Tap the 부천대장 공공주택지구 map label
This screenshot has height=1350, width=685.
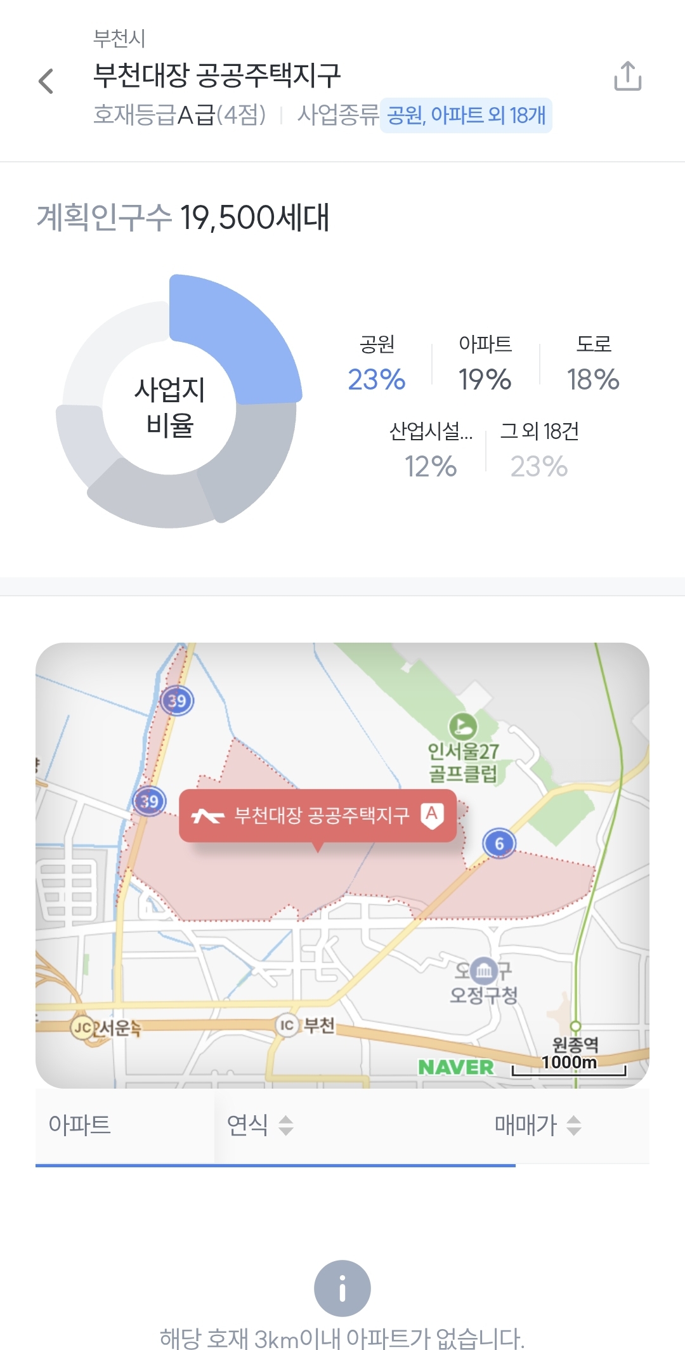point(318,816)
